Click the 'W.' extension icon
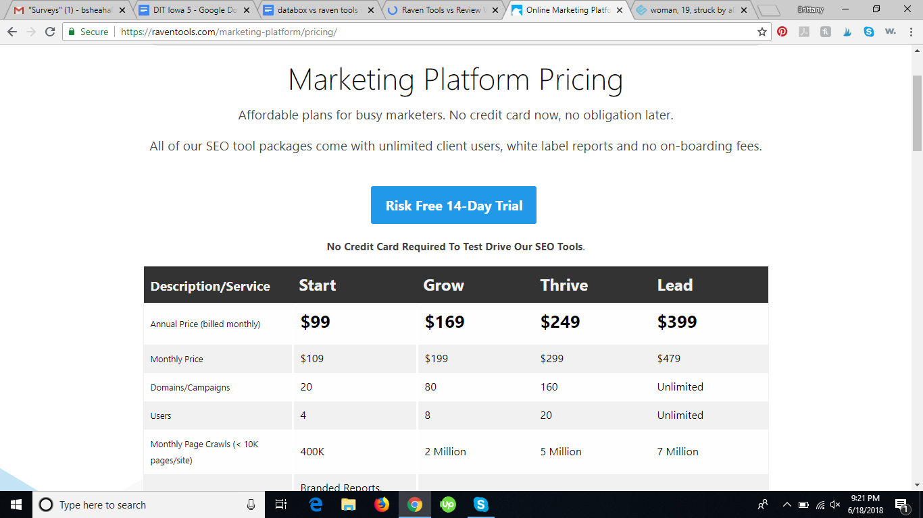 click(x=890, y=32)
